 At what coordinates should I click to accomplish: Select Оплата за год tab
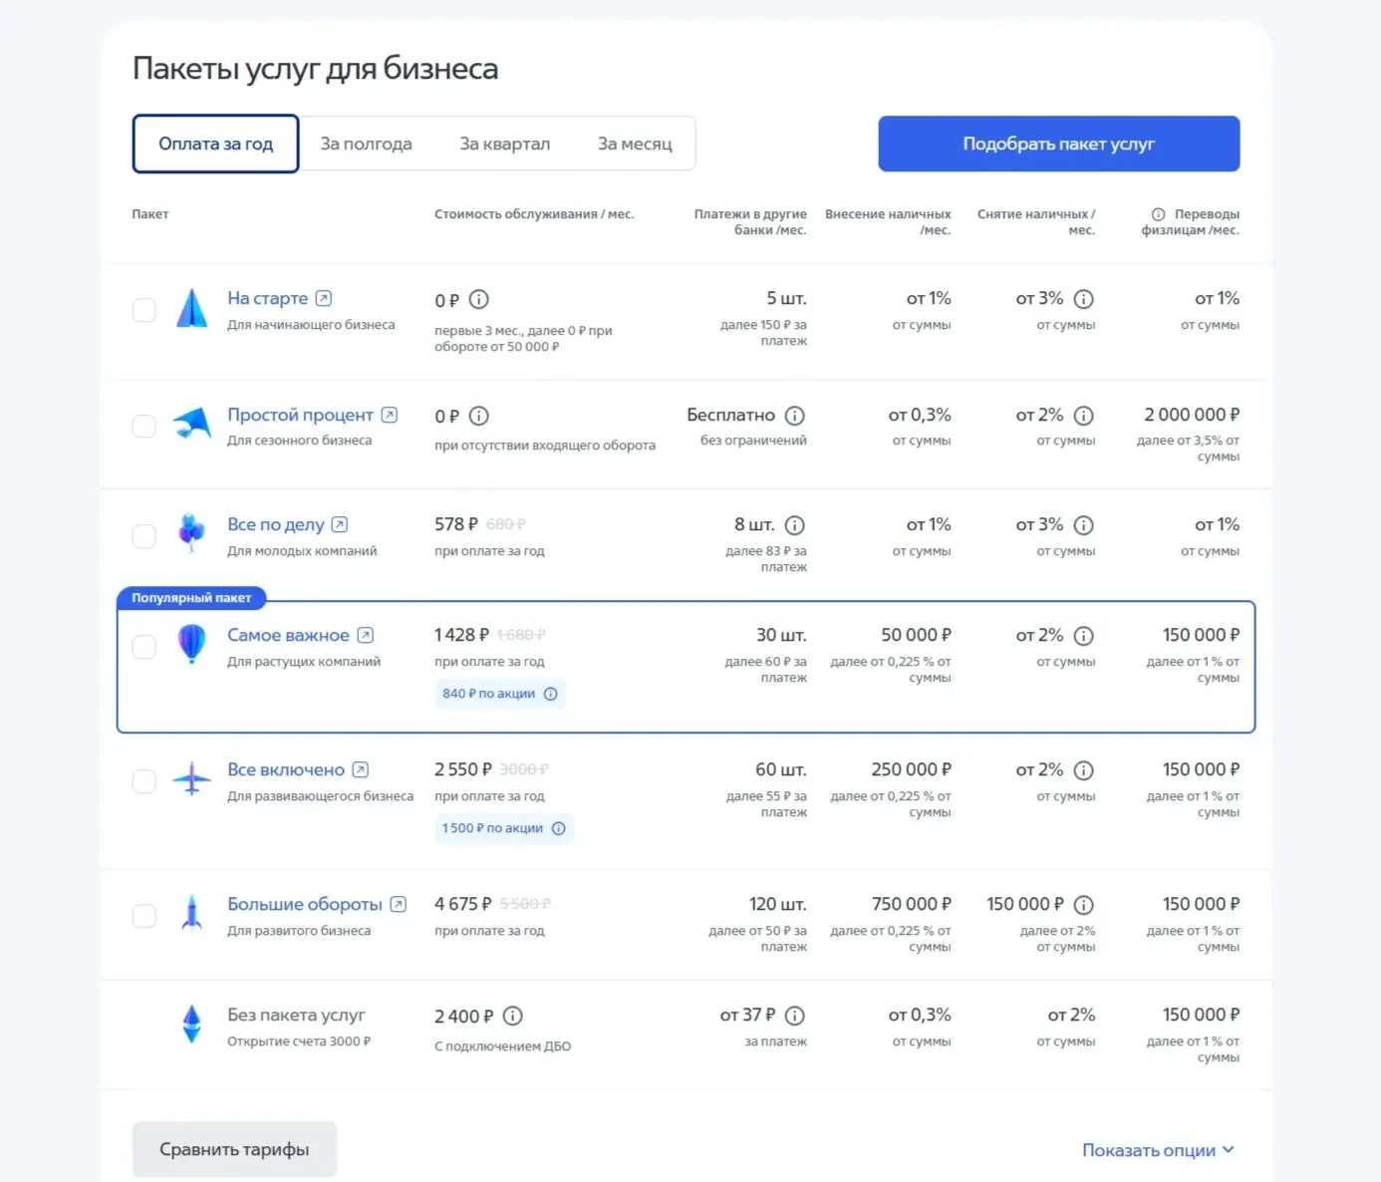216,144
